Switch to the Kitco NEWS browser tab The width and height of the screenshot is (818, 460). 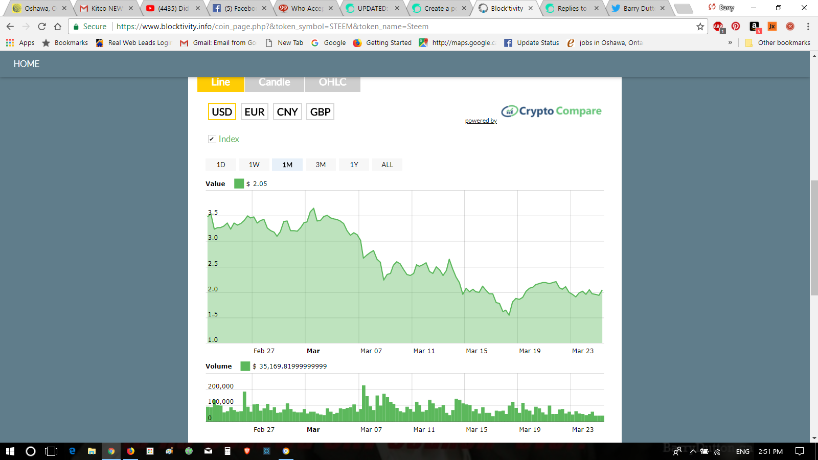coord(106,8)
